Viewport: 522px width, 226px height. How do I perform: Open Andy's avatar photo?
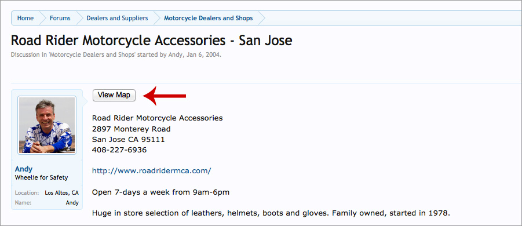click(x=47, y=125)
